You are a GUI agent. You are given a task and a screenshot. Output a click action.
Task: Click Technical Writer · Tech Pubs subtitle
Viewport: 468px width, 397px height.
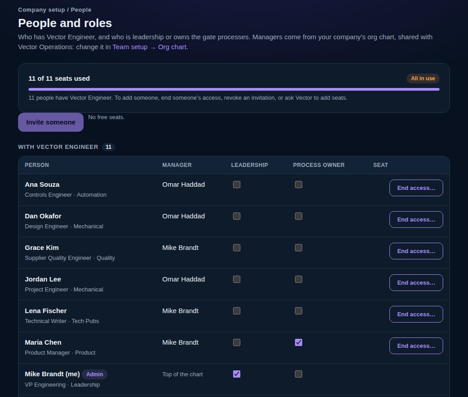(62, 321)
